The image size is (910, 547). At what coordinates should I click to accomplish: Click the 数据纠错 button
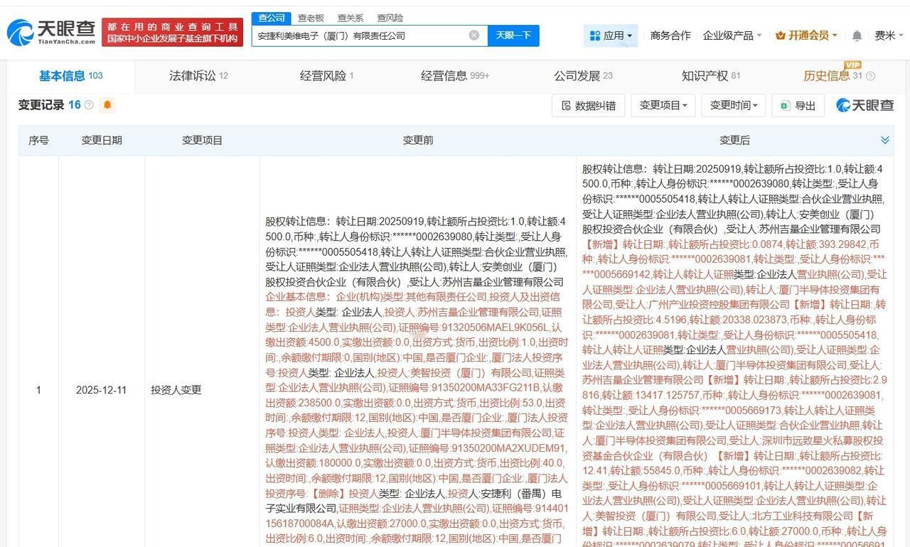click(589, 105)
